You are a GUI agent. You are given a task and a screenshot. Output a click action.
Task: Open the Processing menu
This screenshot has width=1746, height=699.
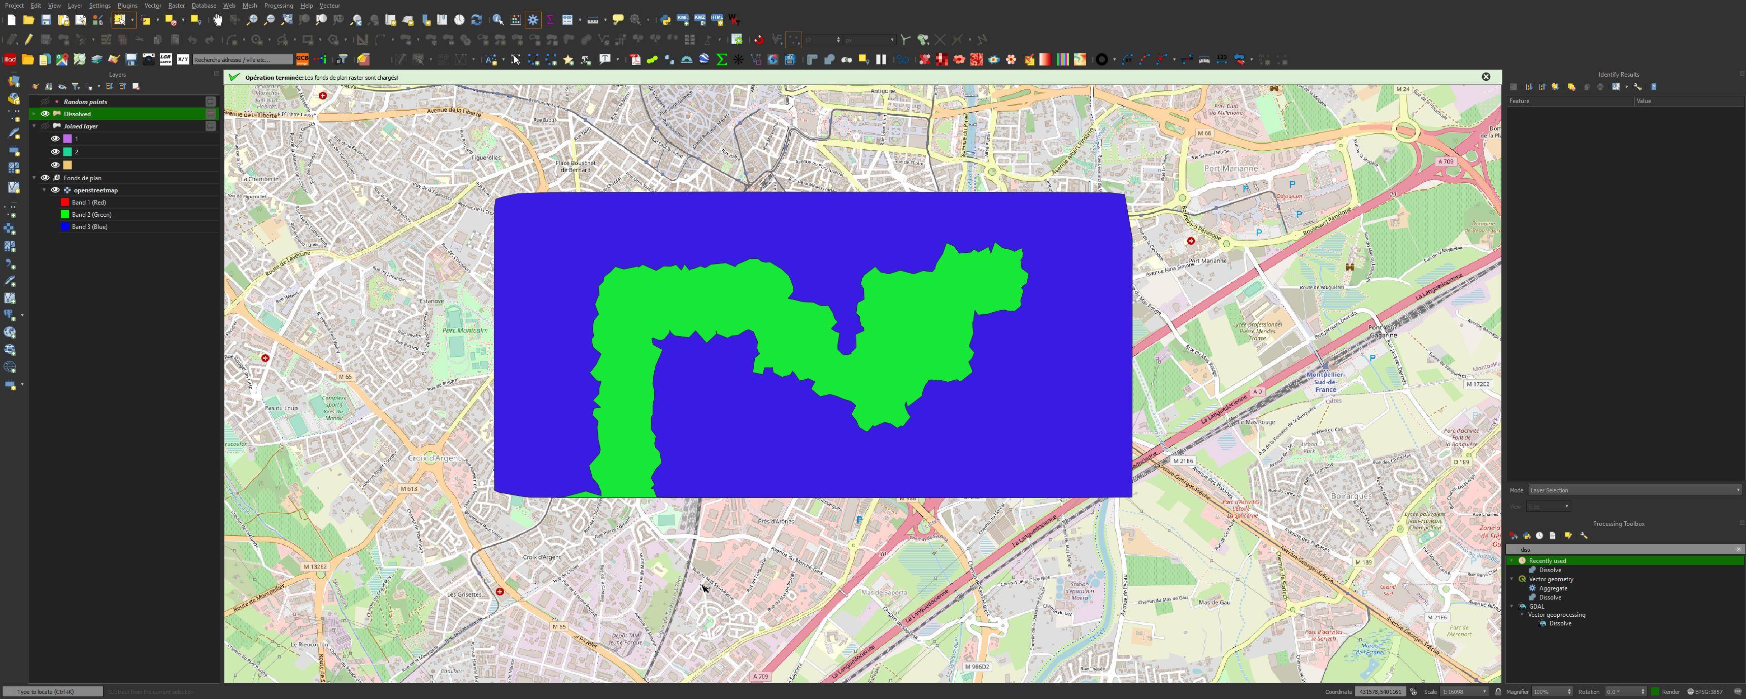pos(279,6)
